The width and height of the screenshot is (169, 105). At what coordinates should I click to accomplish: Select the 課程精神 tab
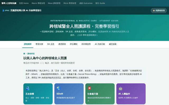tap(28, 44)
